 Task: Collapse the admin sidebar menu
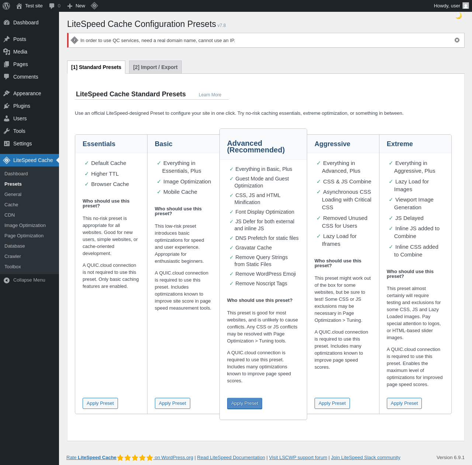tap(29, 280)
